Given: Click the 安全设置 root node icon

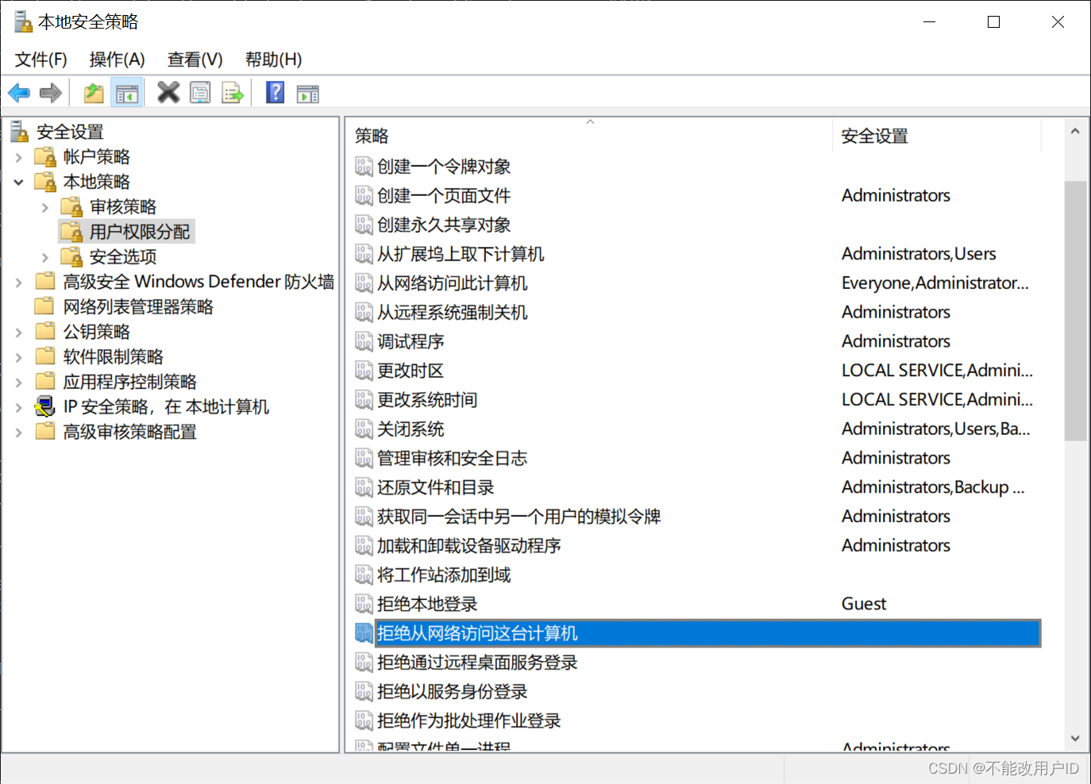Looking at the screenshot, I should (x=20, y=132).
